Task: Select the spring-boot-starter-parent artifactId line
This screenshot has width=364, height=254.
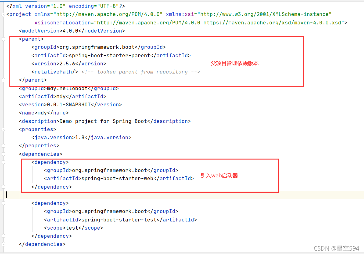Action: tap(111, 55)
